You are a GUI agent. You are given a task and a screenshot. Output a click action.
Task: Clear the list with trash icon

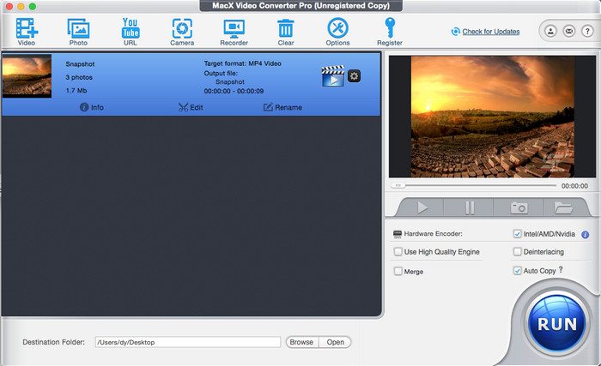[286, 32]
